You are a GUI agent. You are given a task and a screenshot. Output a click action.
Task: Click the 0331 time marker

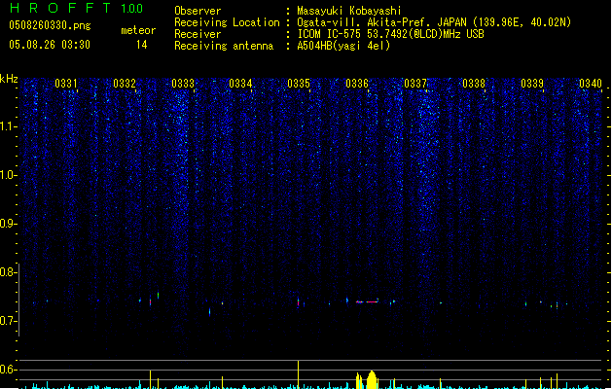66,84
